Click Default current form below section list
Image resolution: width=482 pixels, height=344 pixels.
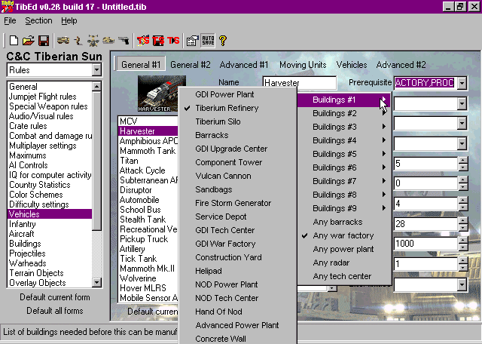coord(55,297)
